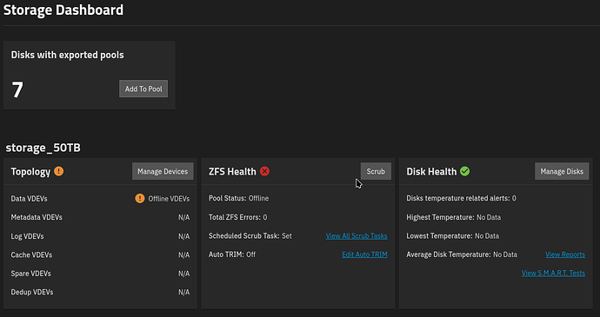Screen dimensions: 600x317
Task: Open the Edit Auto TRIM link
Action: coord(364,254)
